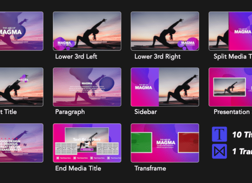Click the Lower 3rd Left label
Viewport: 252px width, 183px height.
[76, 57]
